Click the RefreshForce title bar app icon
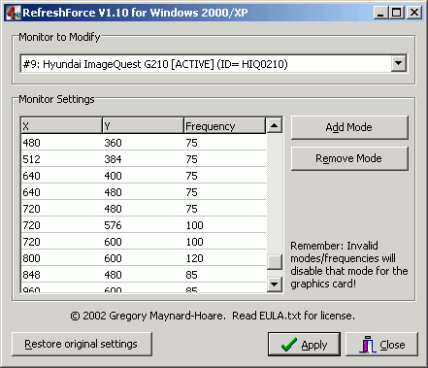This screenshot has width=428, height=368. 14,13
